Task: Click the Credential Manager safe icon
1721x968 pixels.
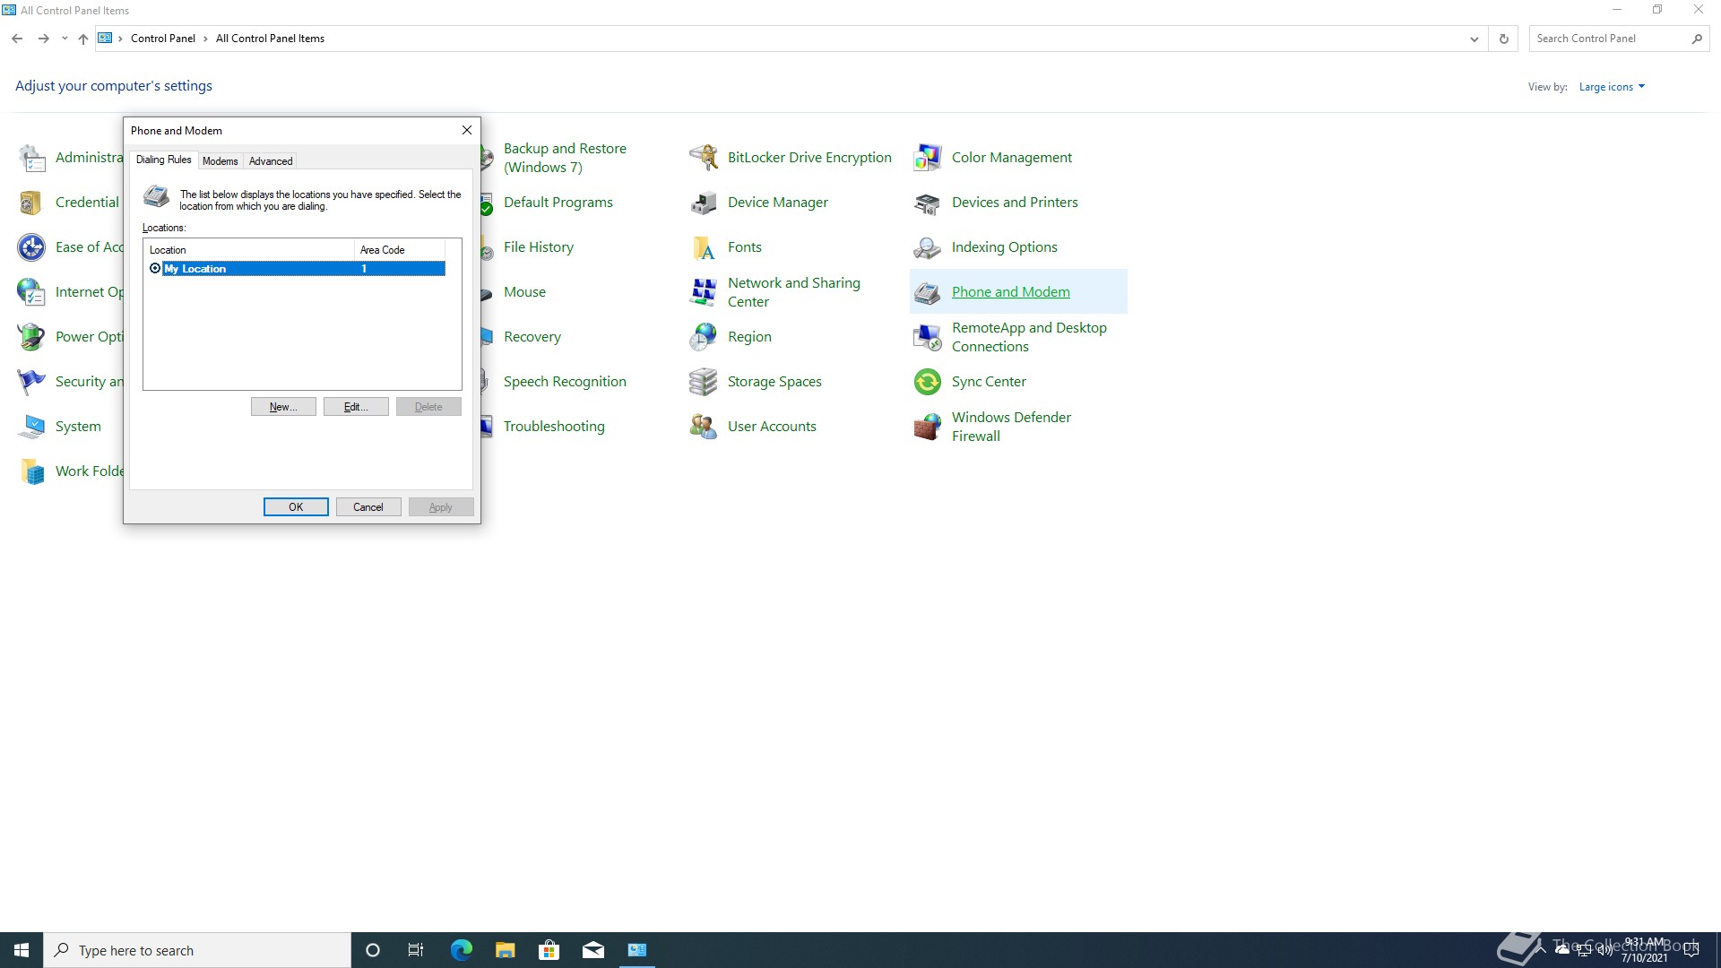Action: click(31, 203)
